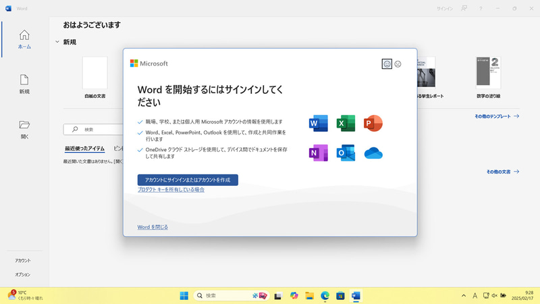Screen dimensions: 540x304
Task: Click the taskbar clock and date
Action: pos(522,295)
